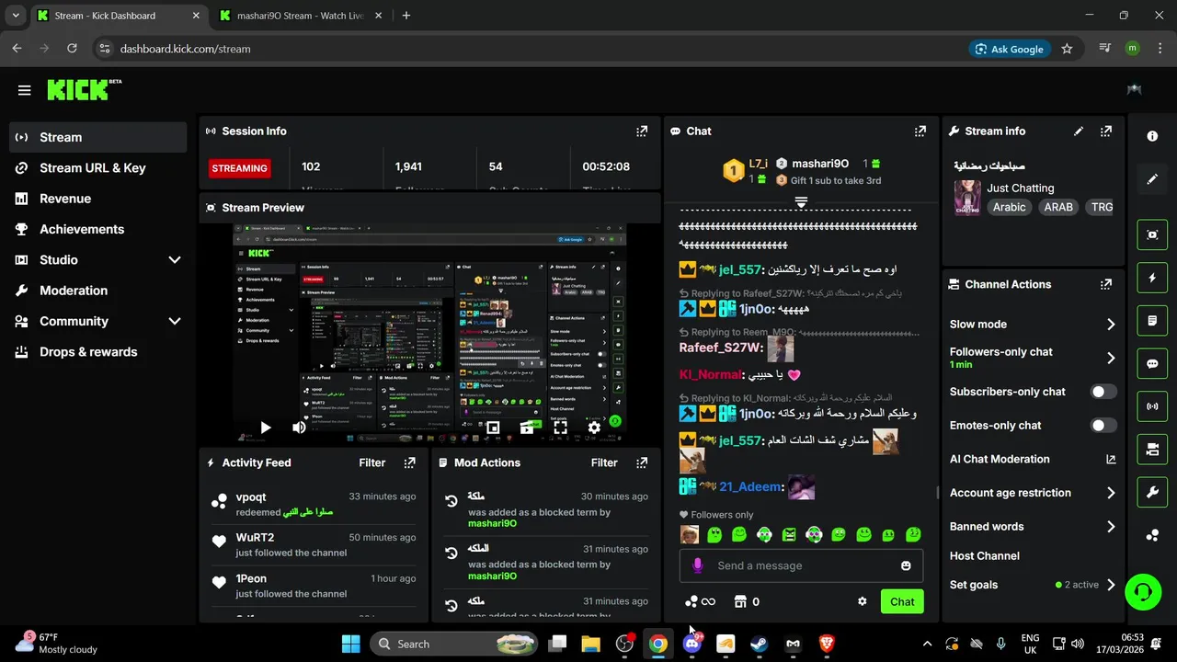Select the Arabic stream tag

(1009, 208)
